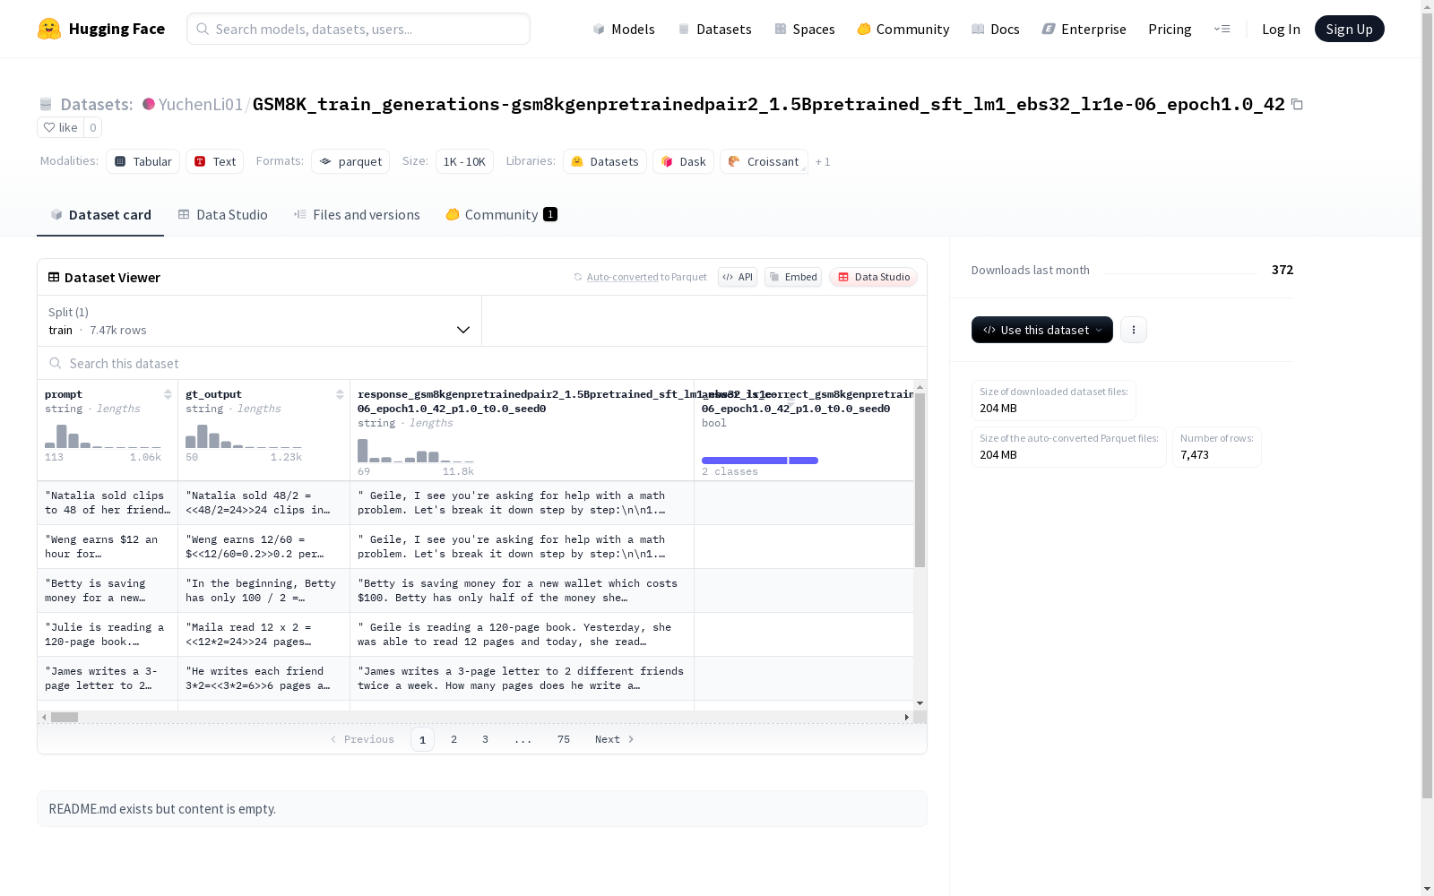The image size is (1434, 896).
Task: Open the "Betty is saving money" prompt cell
Action: tap(108, 590)
